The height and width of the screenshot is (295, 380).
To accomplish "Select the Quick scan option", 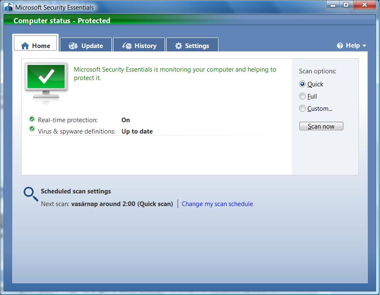I will 302,84.
